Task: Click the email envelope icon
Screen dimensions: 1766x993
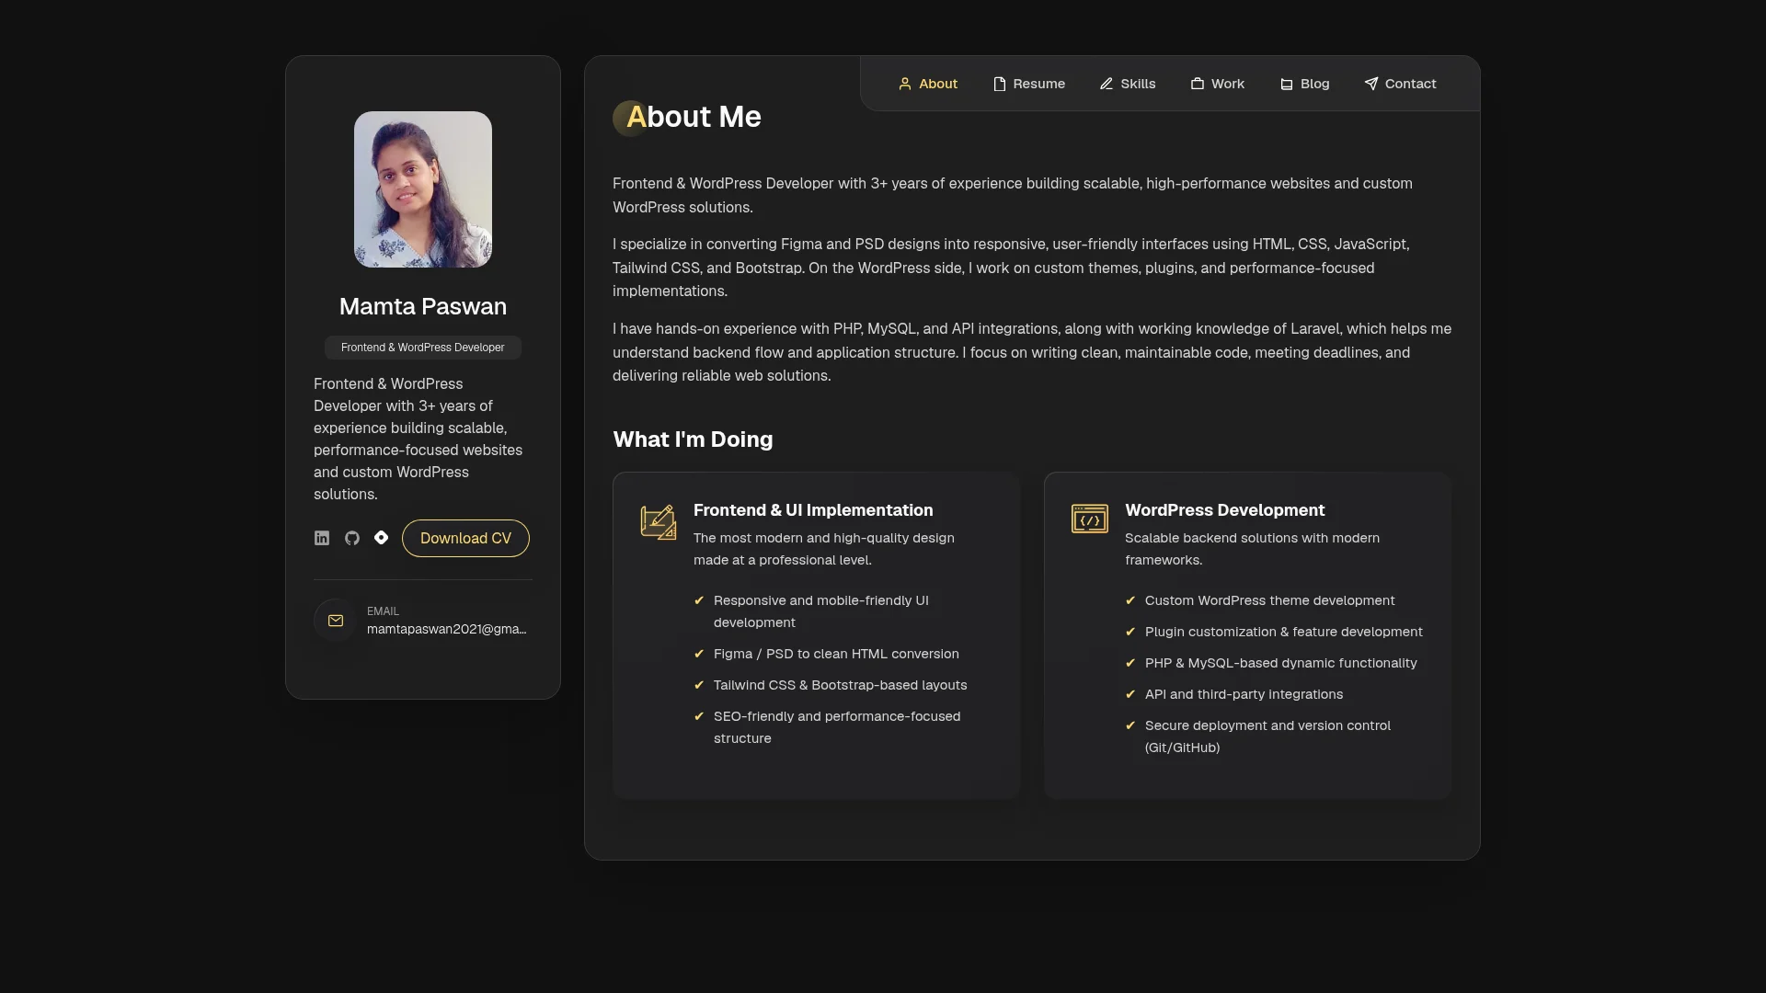Action: tap(336, 621)
